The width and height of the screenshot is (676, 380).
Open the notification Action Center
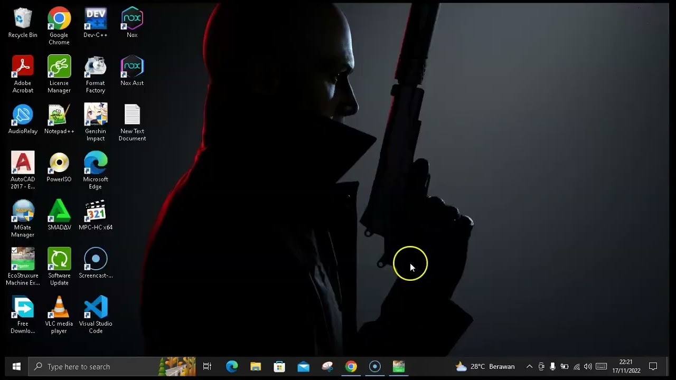point(653,366)
